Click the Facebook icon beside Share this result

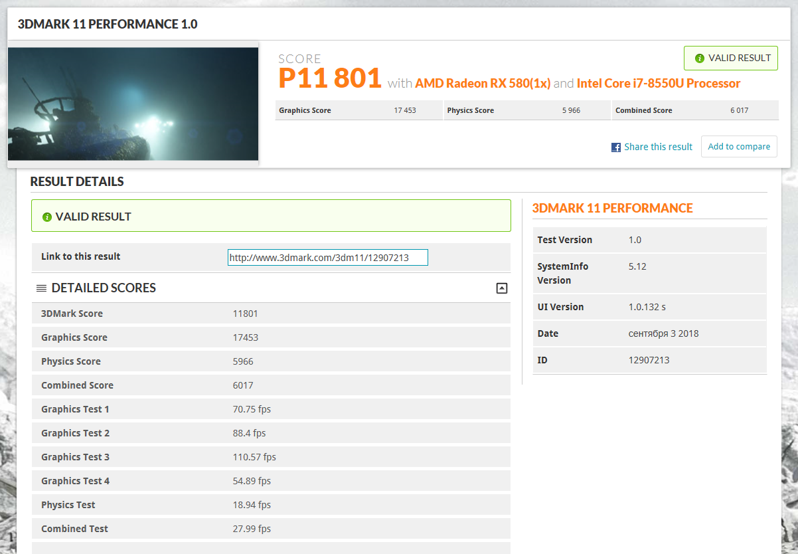(x=616, y=147)
